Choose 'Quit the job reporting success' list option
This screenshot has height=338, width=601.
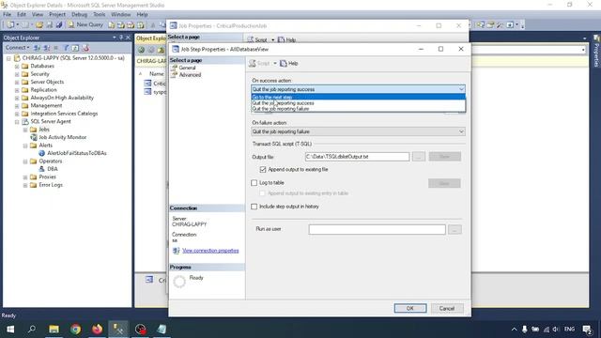coord(359,103)
